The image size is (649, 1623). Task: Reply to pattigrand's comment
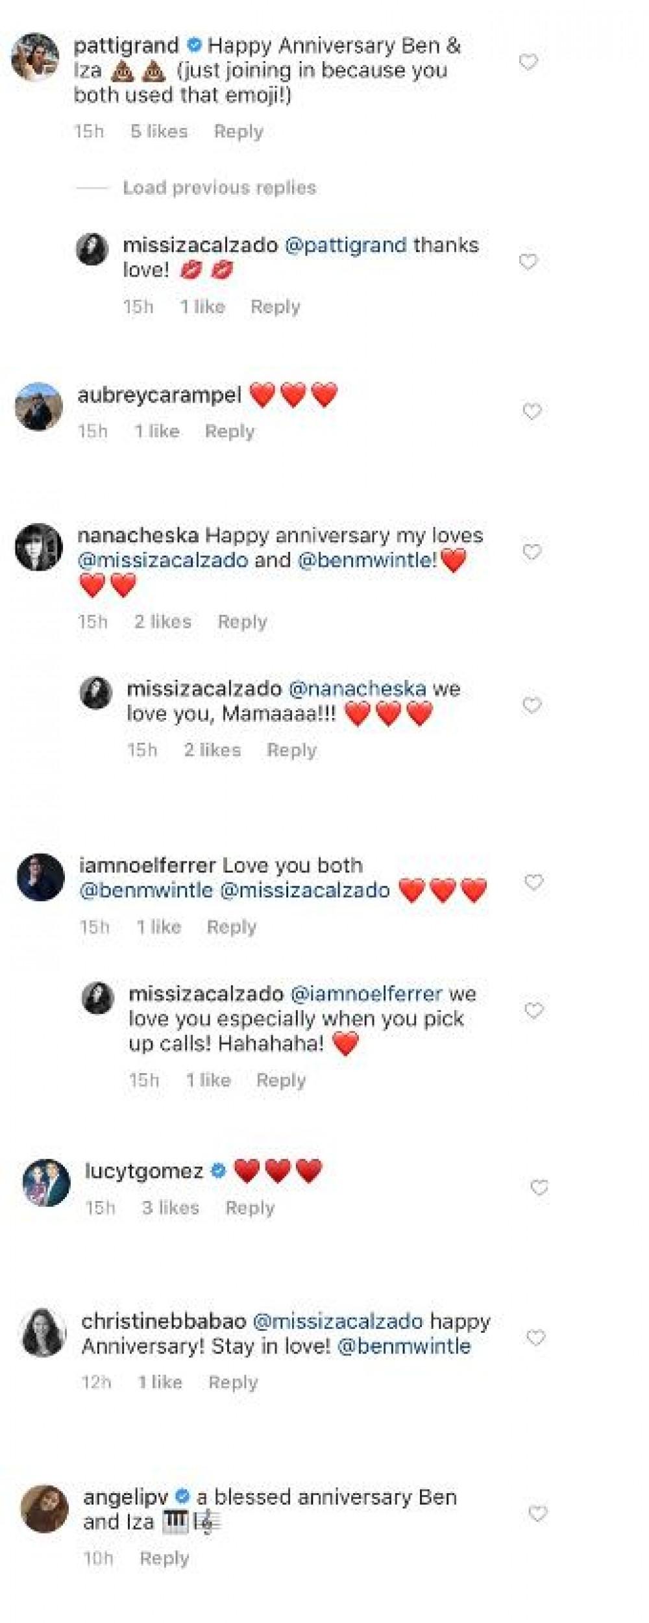point(238,132)
